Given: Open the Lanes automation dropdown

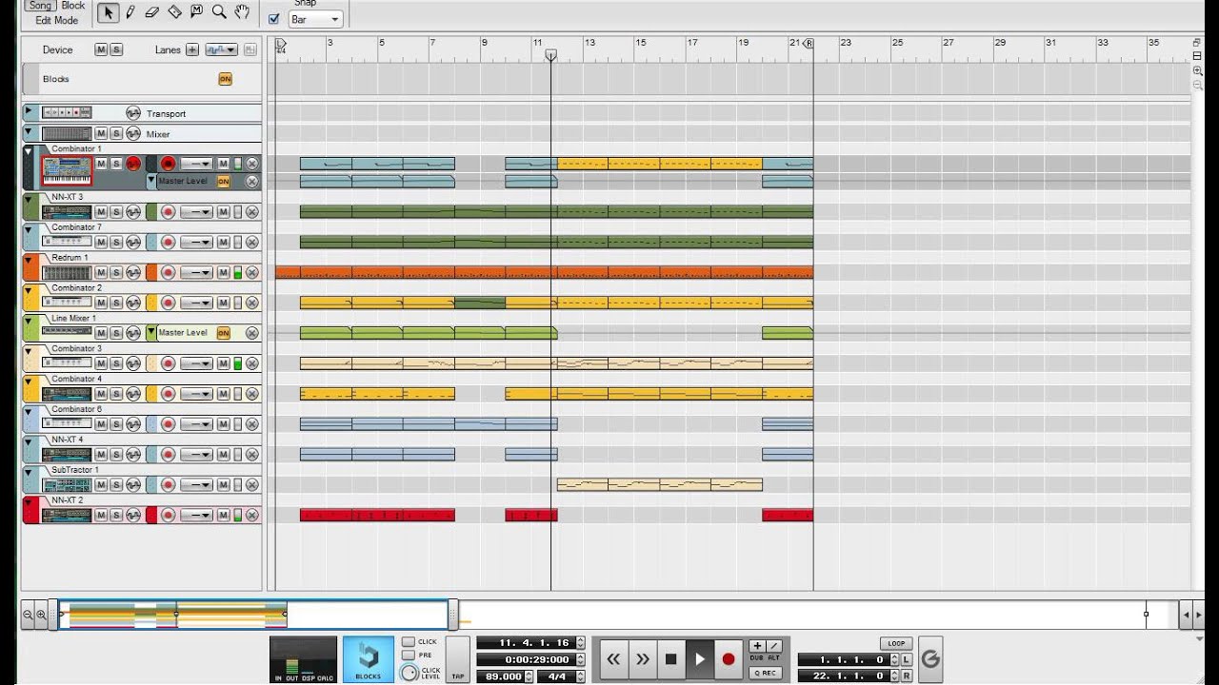Looking at the screenshot, I should 221,49.
